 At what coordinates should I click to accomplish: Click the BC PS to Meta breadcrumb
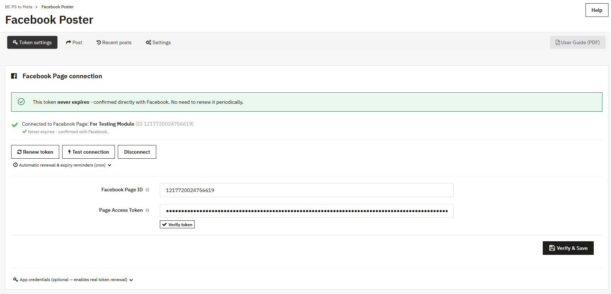(x=19, y=7)
